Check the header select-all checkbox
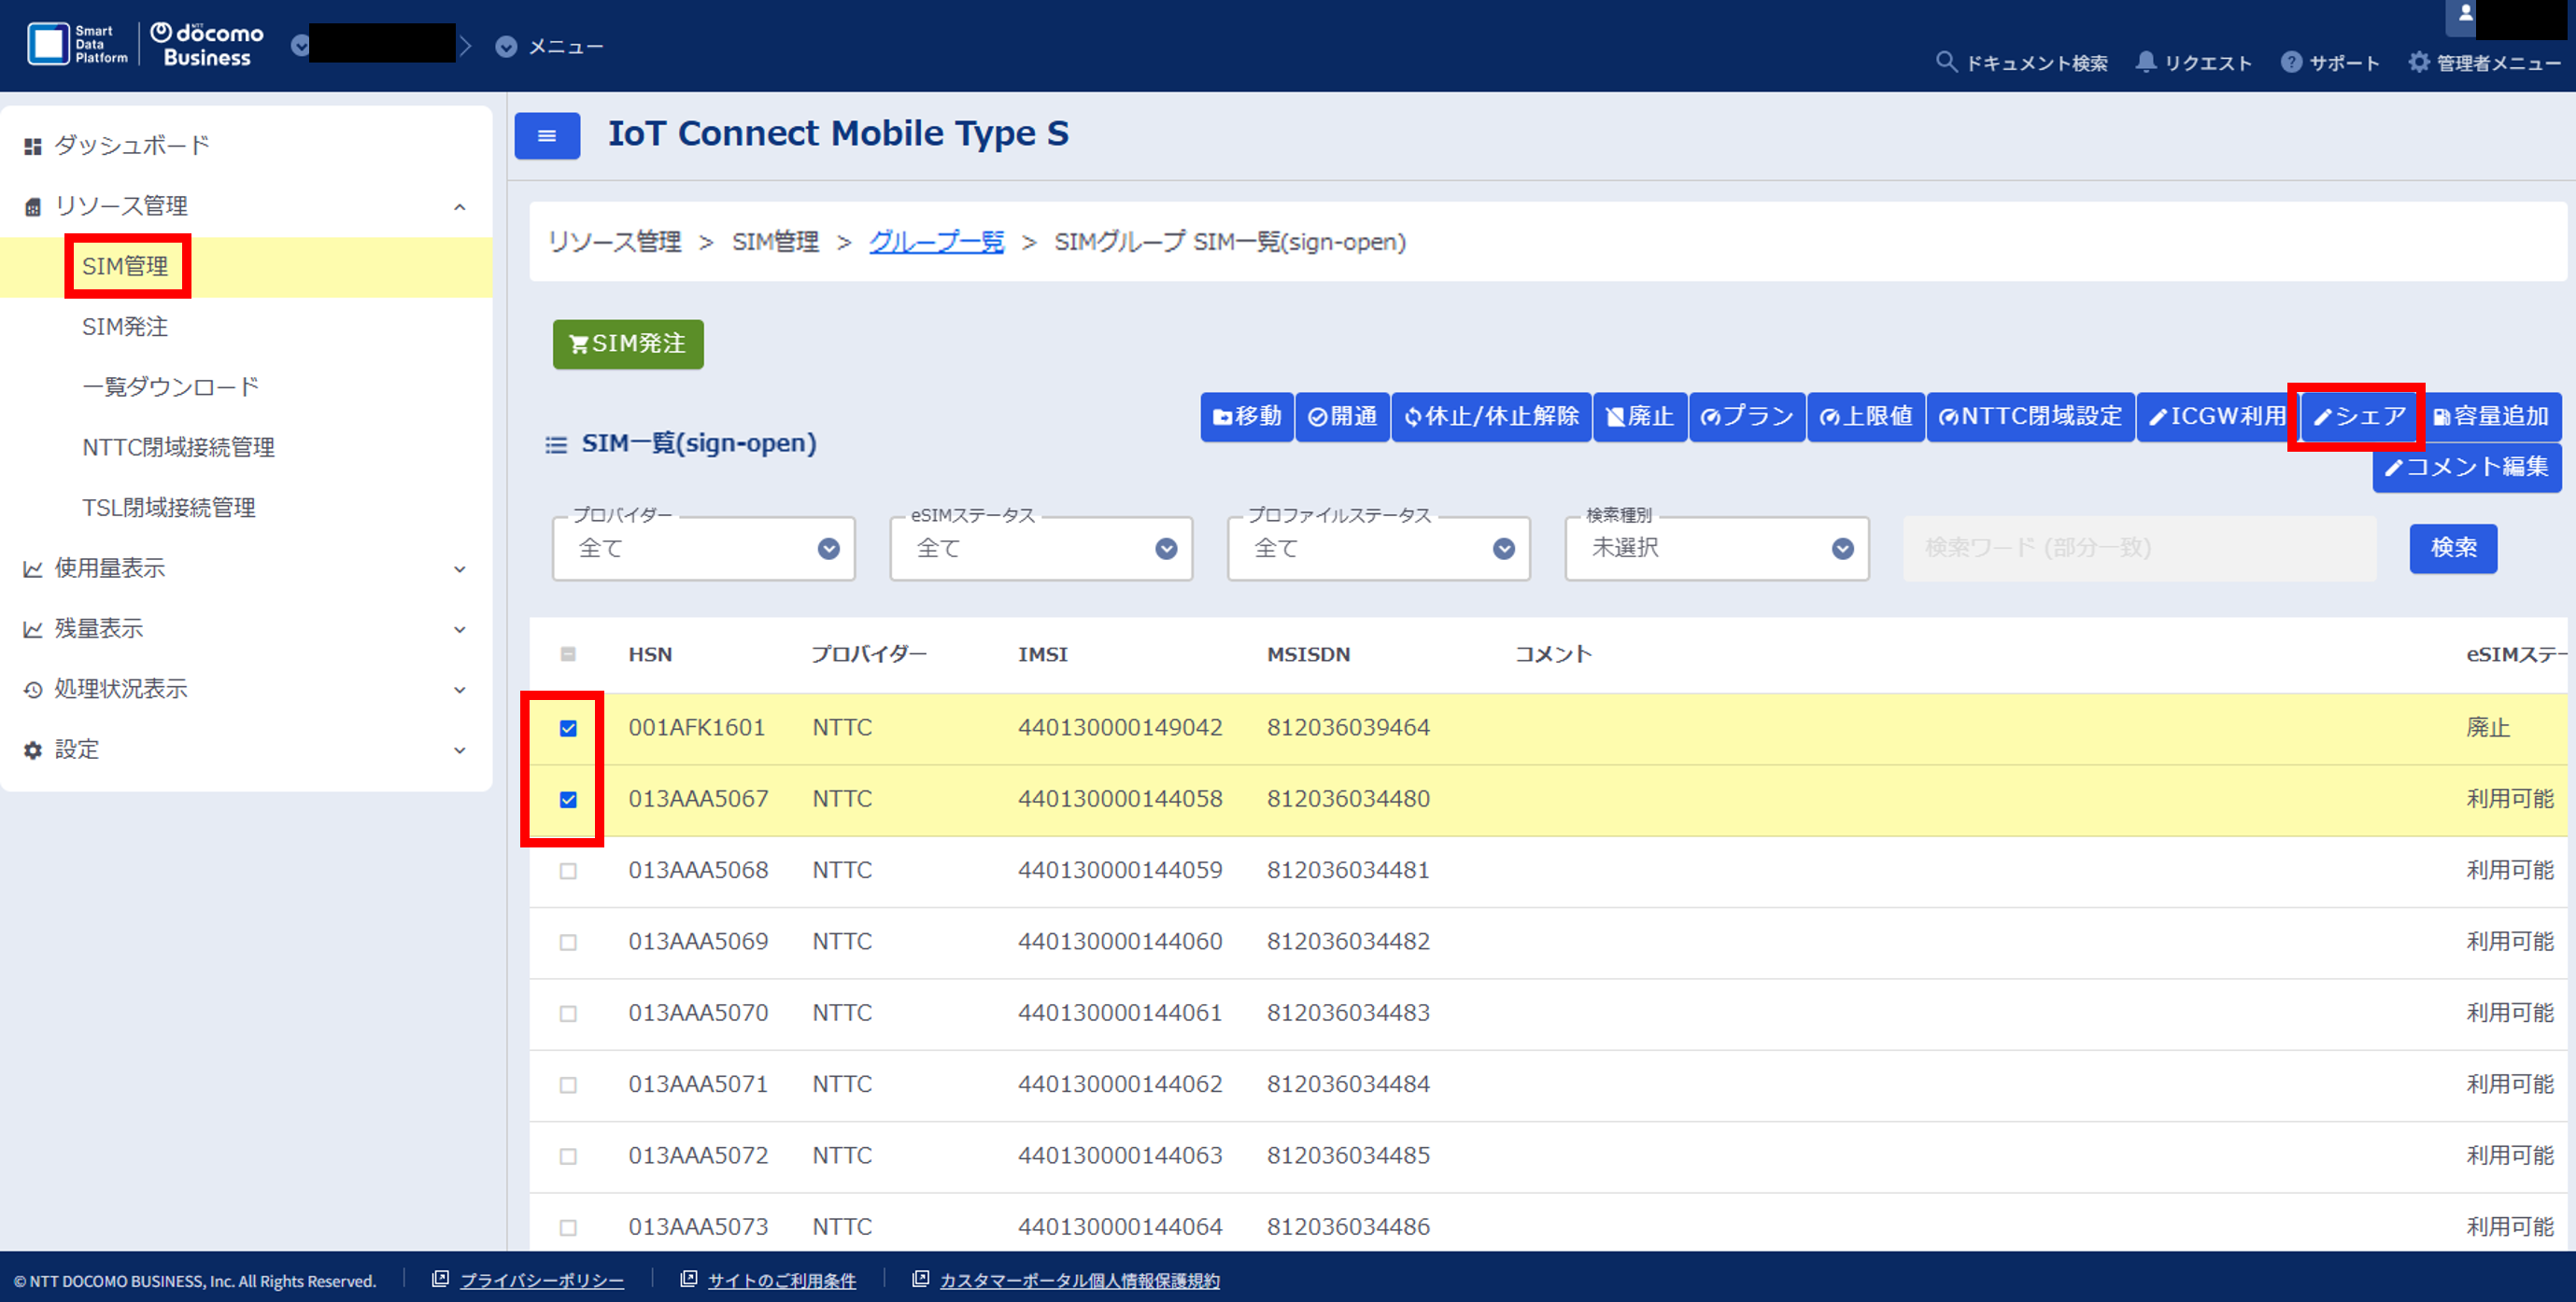Viewport: 2576px width, 1302px height. [x=567, y=653]
